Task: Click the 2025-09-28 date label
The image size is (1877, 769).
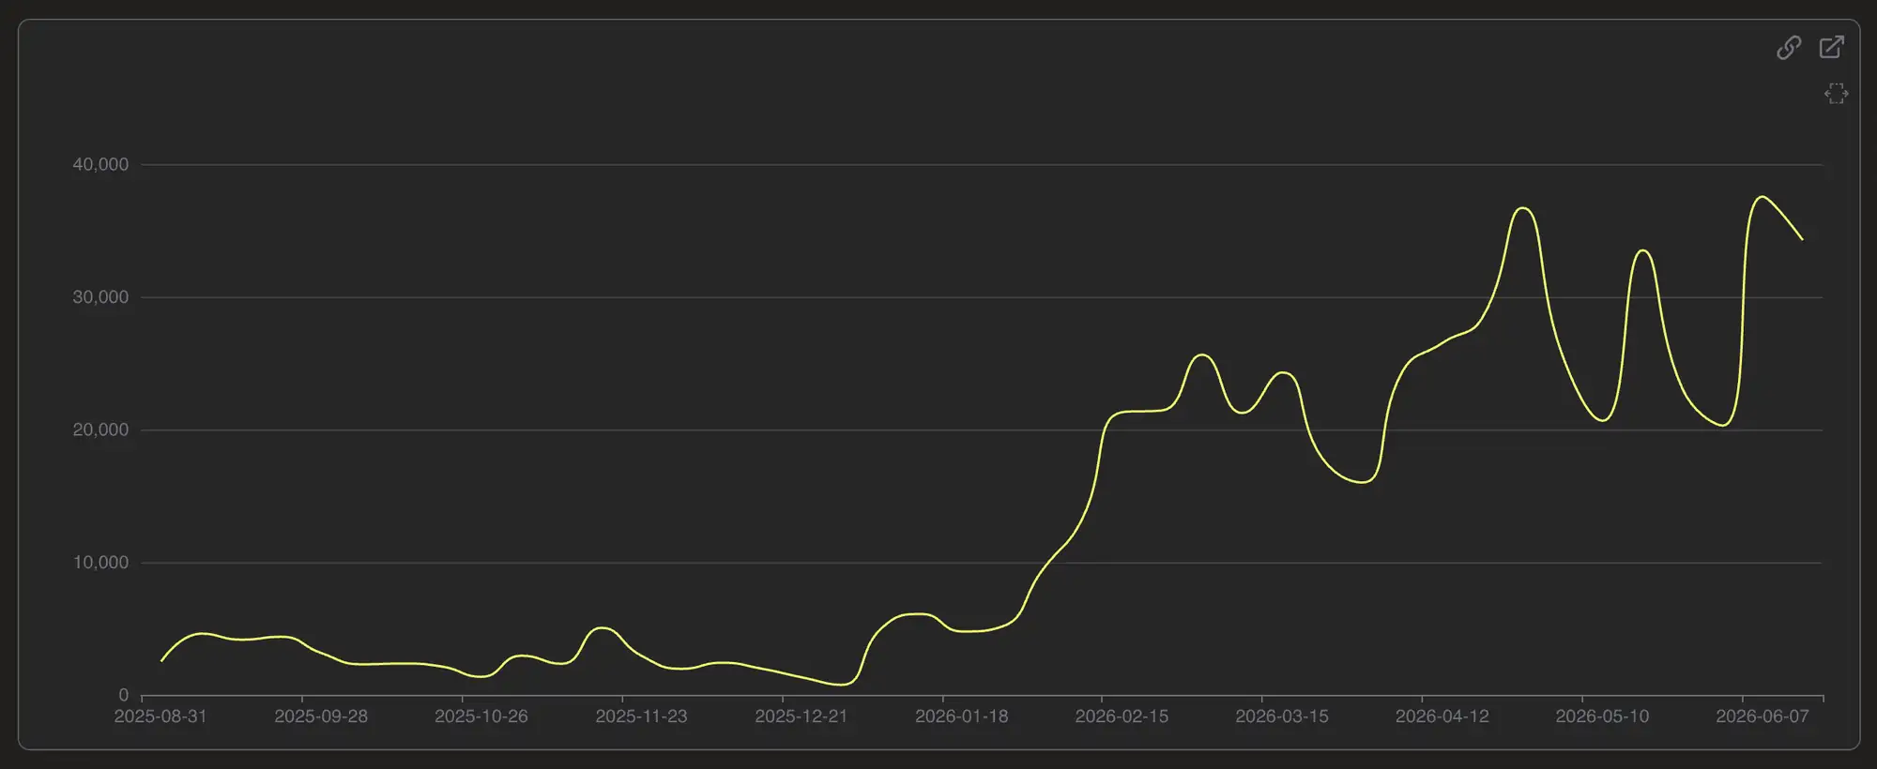Action: [321, 716]
